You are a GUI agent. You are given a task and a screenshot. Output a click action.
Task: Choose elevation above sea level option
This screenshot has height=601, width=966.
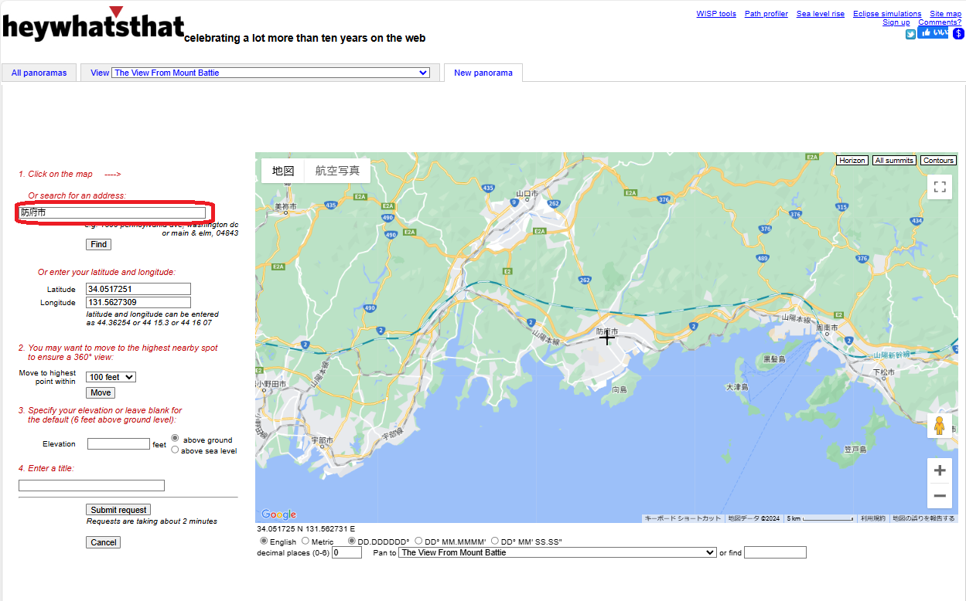click(x=175, y=450)
